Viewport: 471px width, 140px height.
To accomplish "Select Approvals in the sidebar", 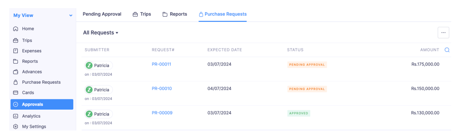I will (x=42, y=104).
